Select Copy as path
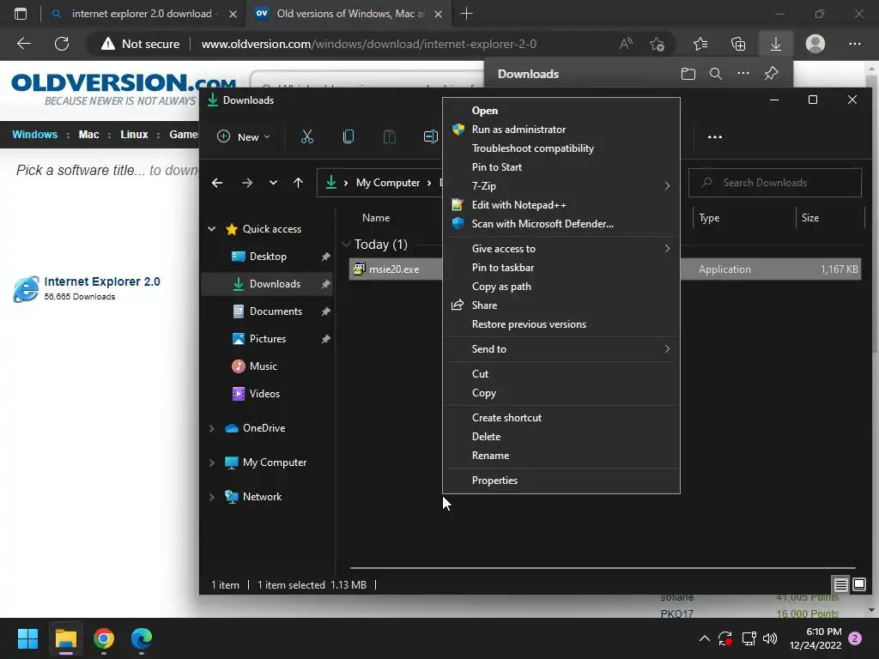Image resolution: width=879 pixels, height=659 pixels. pos(561,287)
